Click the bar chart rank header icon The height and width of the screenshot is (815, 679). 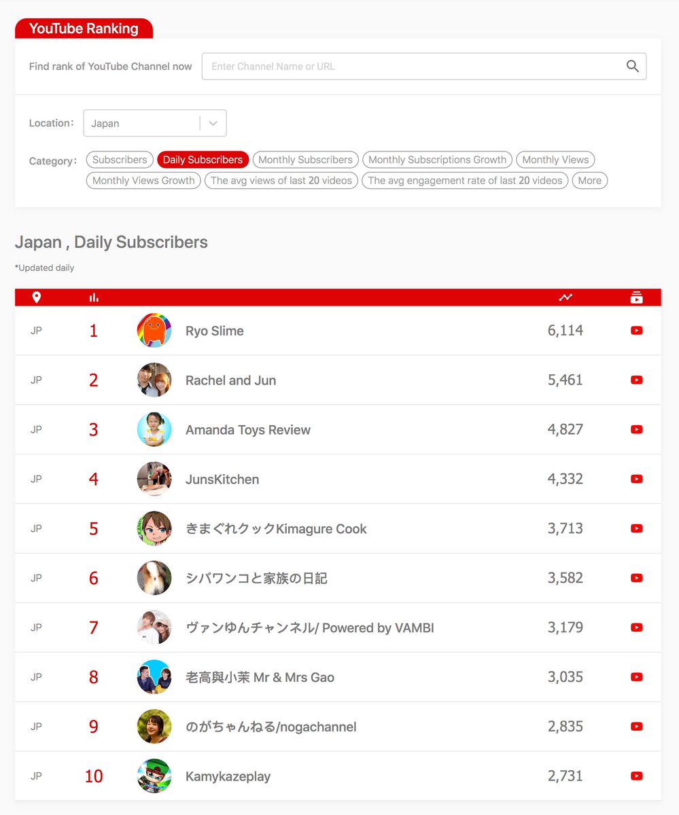[94, 297]
